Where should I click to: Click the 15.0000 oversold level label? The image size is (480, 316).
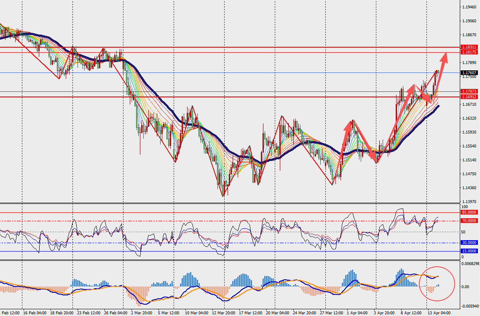click(x=469, y=252)
